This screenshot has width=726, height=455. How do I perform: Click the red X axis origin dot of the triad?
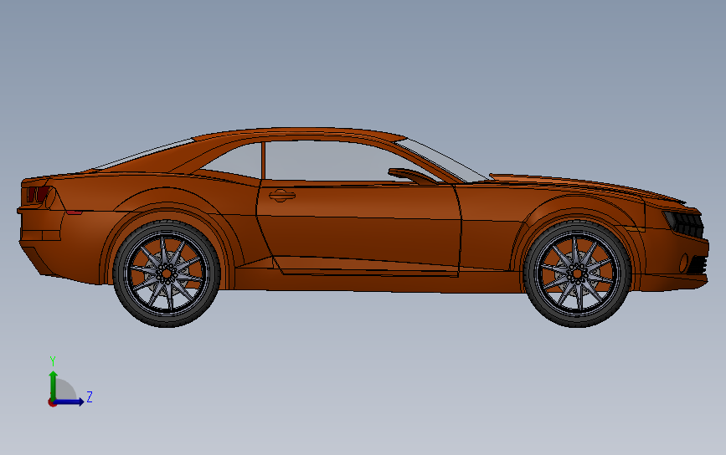(x=52, y=403)
